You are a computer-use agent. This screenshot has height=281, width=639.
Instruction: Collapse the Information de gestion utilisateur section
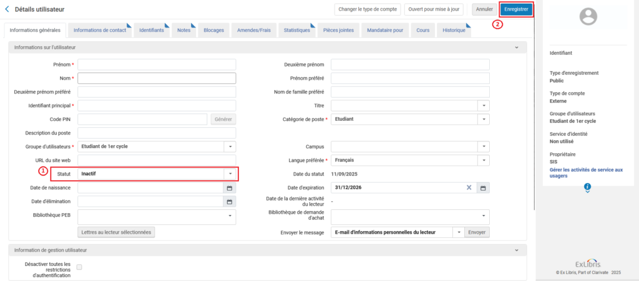516,250
